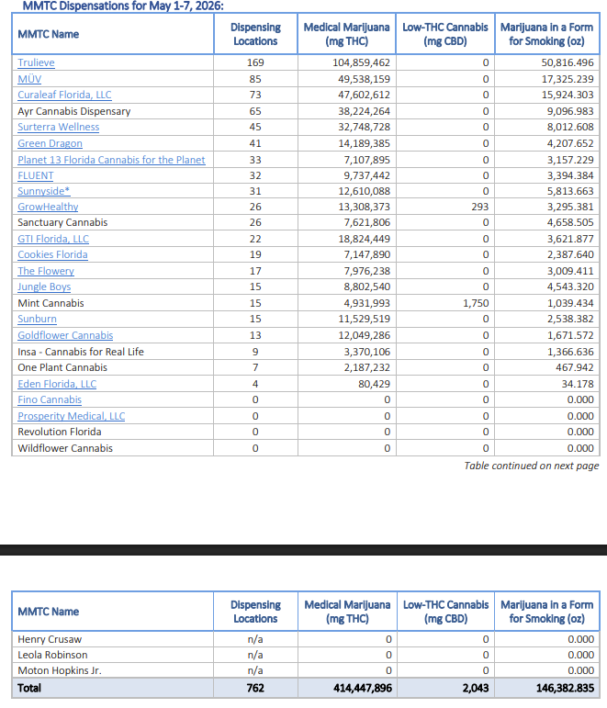This screenshot has width=607, height=708.
Task: Select the One Plant Cannabis name cell
Action: point(113,367)
